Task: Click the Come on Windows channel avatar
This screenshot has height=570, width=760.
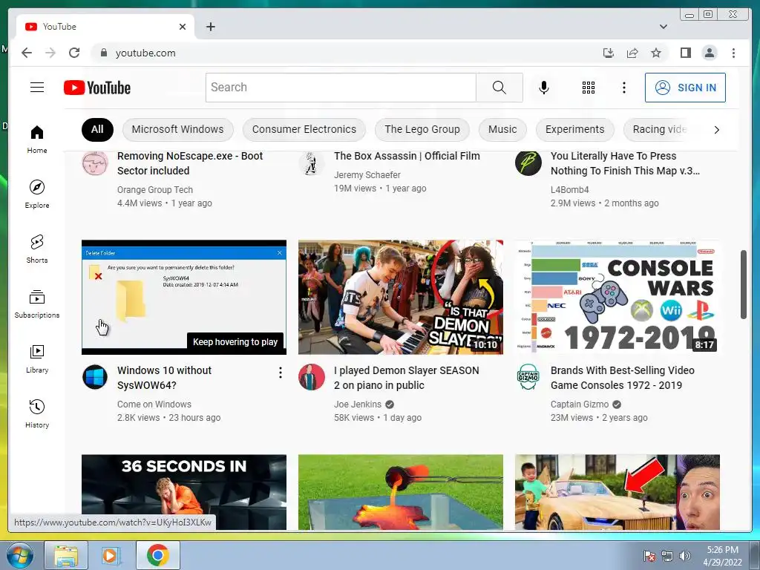Action: pyautogui.click(x=94, y=376)
